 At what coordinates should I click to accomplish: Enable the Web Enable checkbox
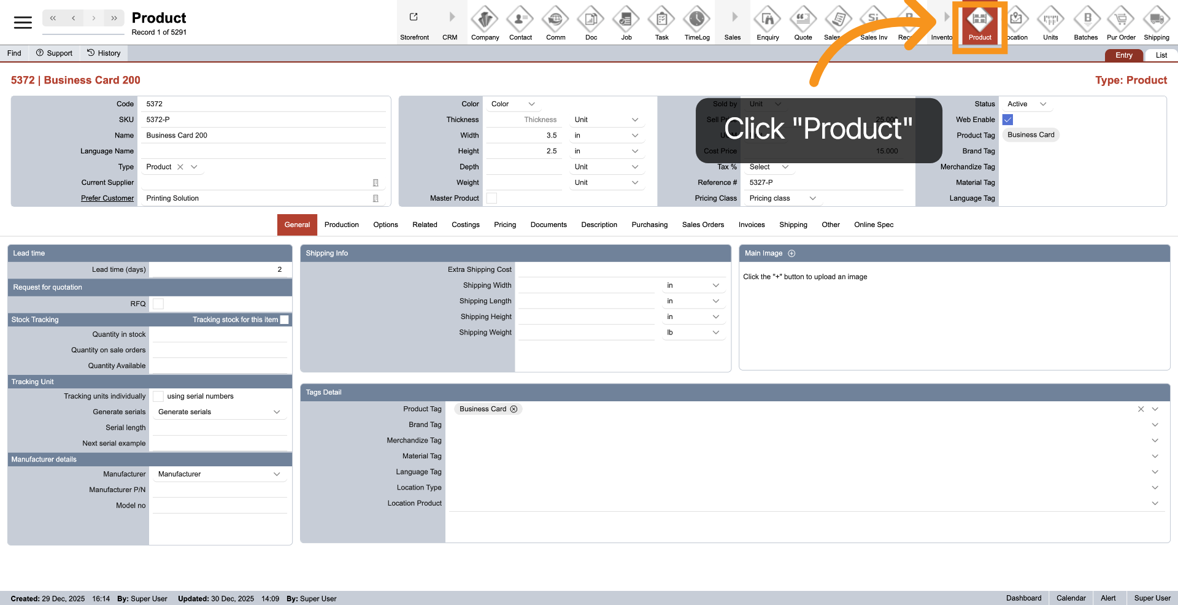[1007, 120]
